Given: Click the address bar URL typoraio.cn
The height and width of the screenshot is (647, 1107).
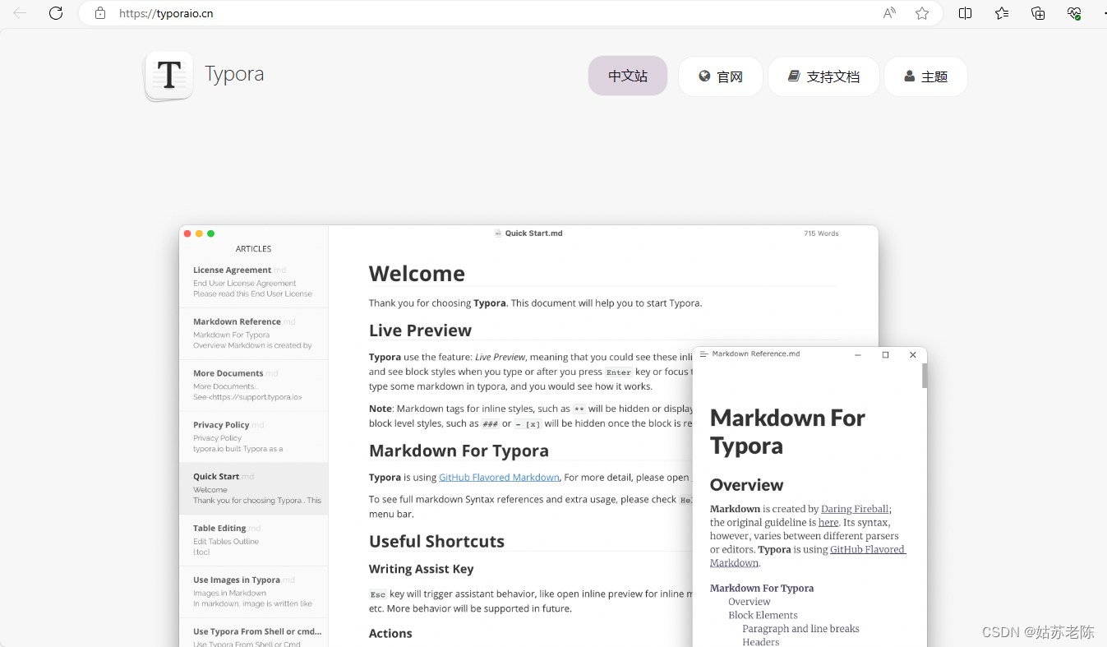Looking at the screenshot, I should pos(166,13).
